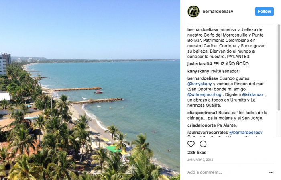Open the January 7, 2015 timestamp
Viewport: 281px width, 180px height.
[x=200, y=160]
